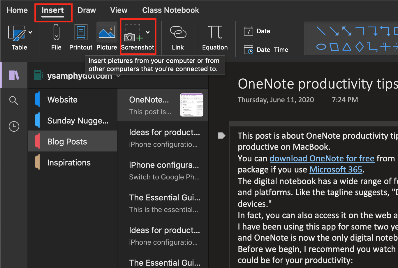The height and width of the screenshot is (268, 398).
Task: Switch to the View tab
Action: coord(119,10)
